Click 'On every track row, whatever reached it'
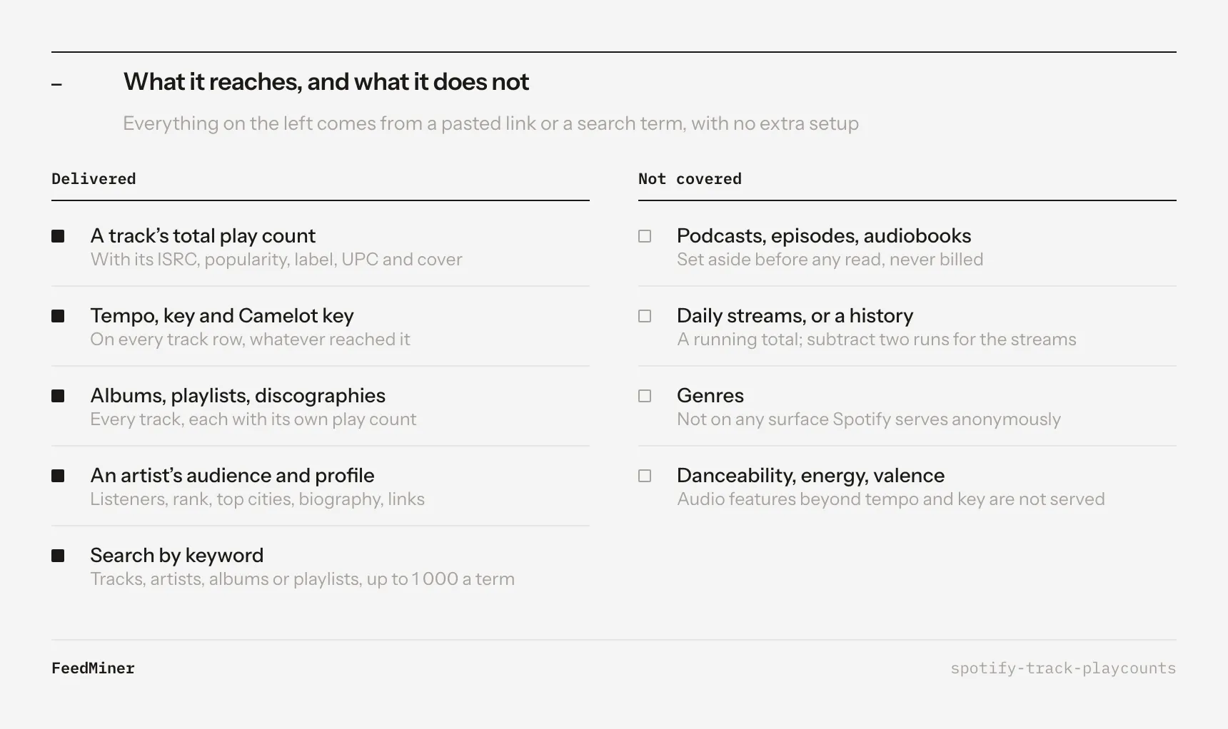 pyautogui.click(x=250, y=340)
